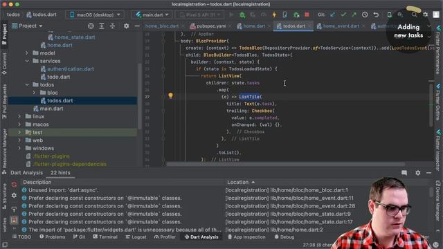Click the Dart Analysis comment bubble icon
The width and height of the screenshot is (443, 249).
click(404, 173)
